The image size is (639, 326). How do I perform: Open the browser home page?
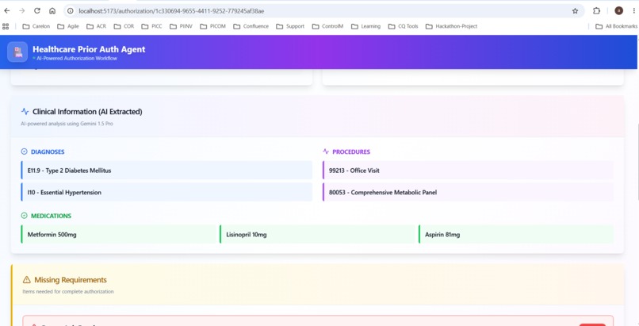point(52,11)
